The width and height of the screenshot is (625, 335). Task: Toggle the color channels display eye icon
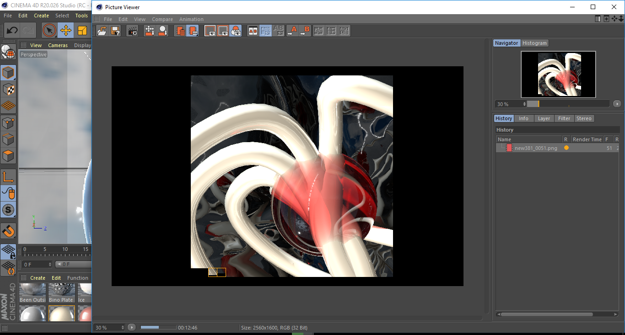pos(236,31)
